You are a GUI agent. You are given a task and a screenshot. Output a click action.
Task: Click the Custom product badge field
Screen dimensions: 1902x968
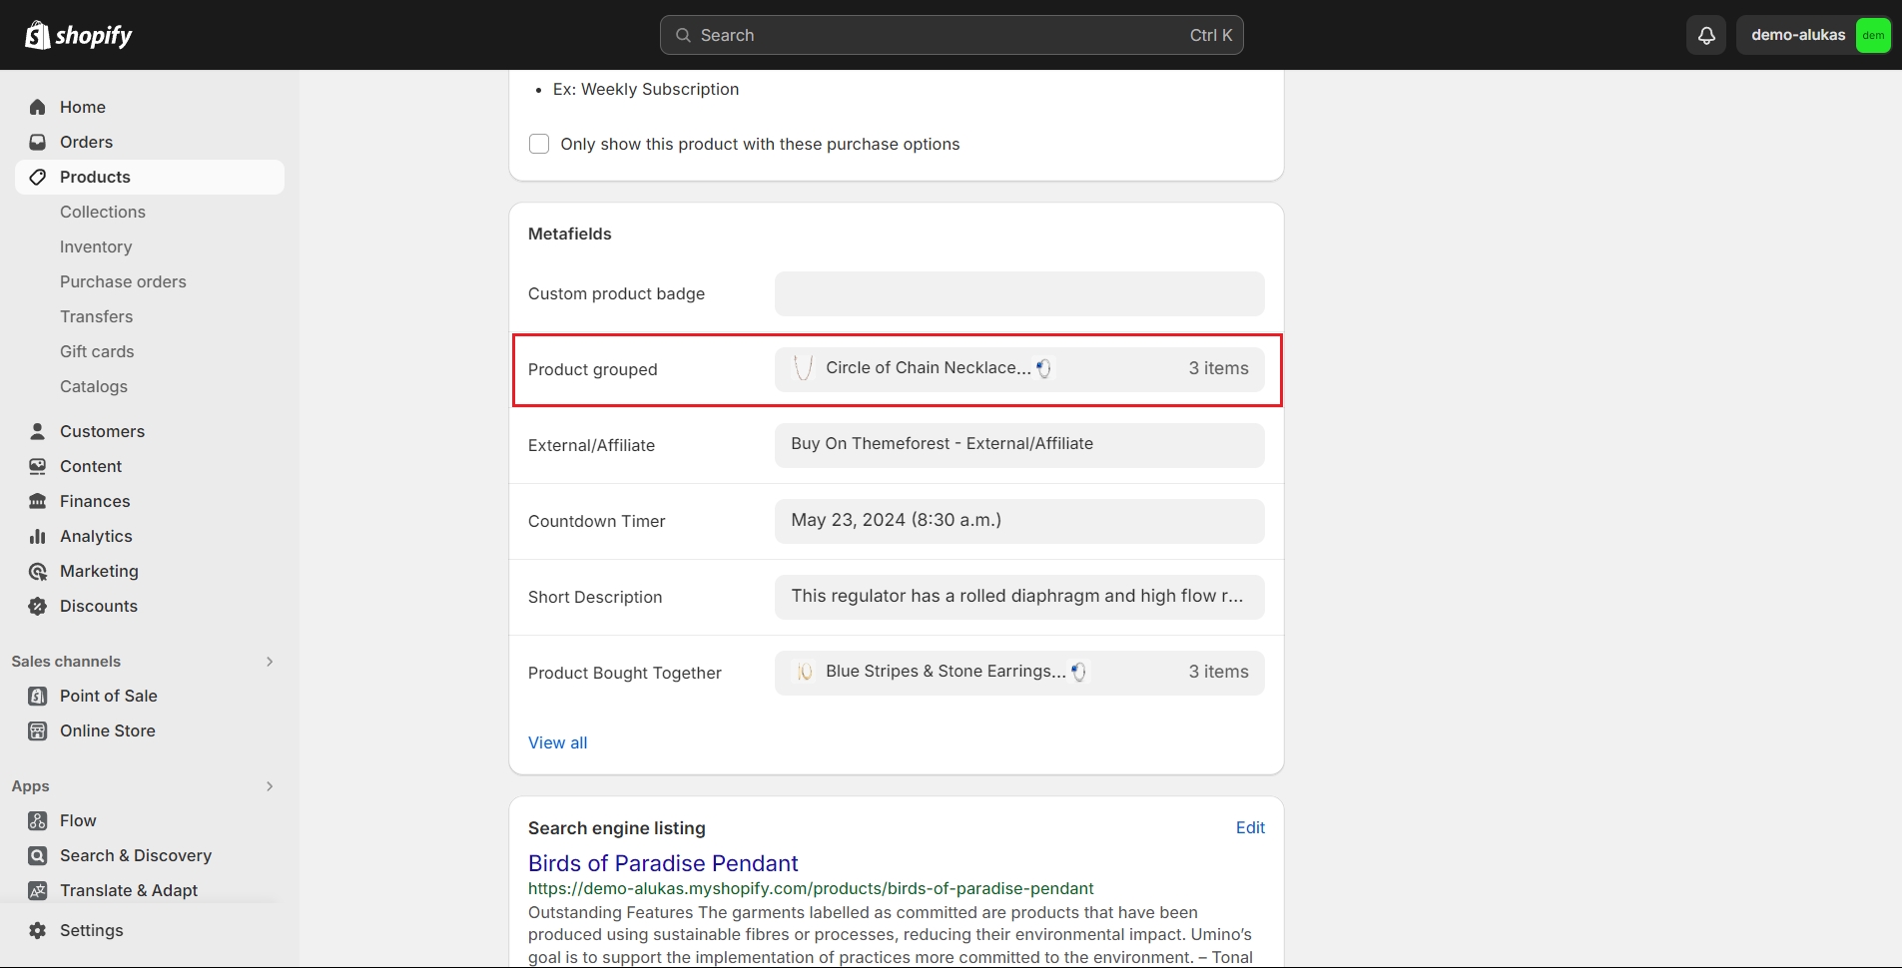1019,293
